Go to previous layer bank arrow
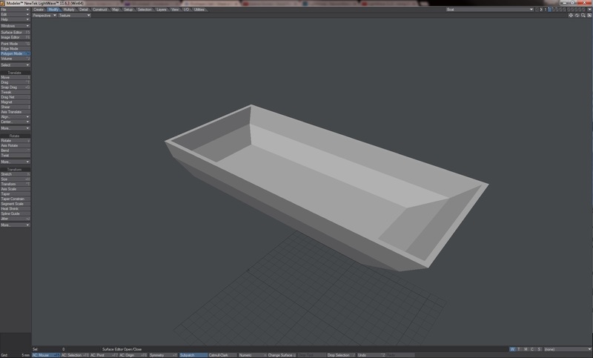593x358 pixels. click(x=537, y=10)
